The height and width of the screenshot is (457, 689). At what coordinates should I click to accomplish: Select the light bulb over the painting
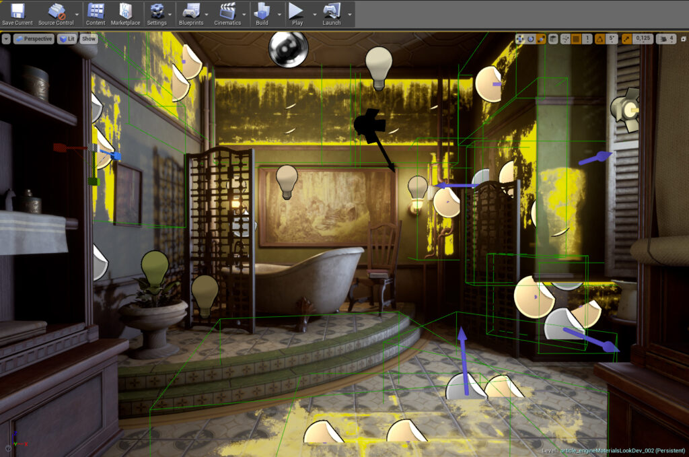[287, 182]
